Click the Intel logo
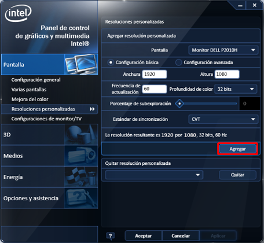 18,13
